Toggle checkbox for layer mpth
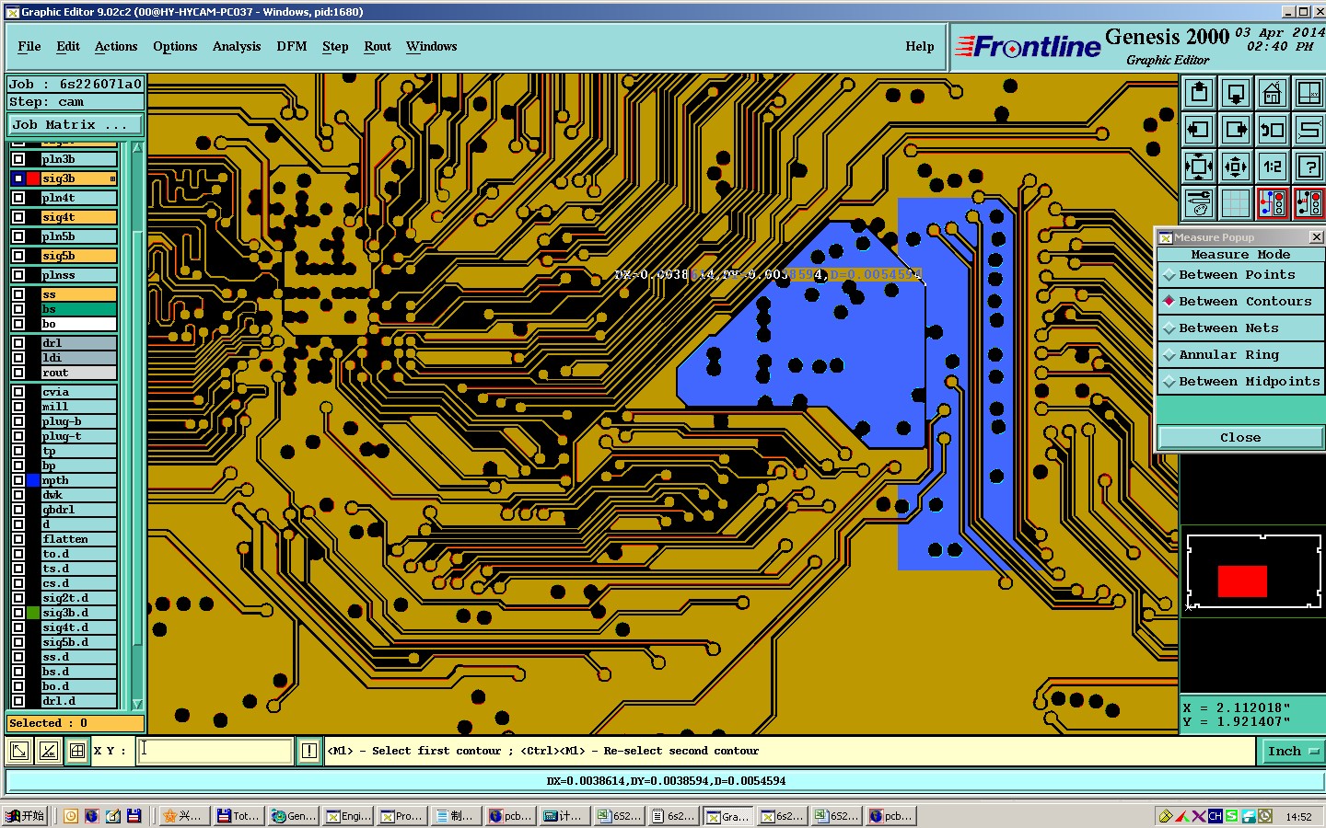Screen dimensions: 1326x828 coord(18,480)
